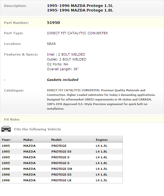Click the Overall Length 36" spec
The height and width of the screenshot is (196, 164).
[63, 69]
